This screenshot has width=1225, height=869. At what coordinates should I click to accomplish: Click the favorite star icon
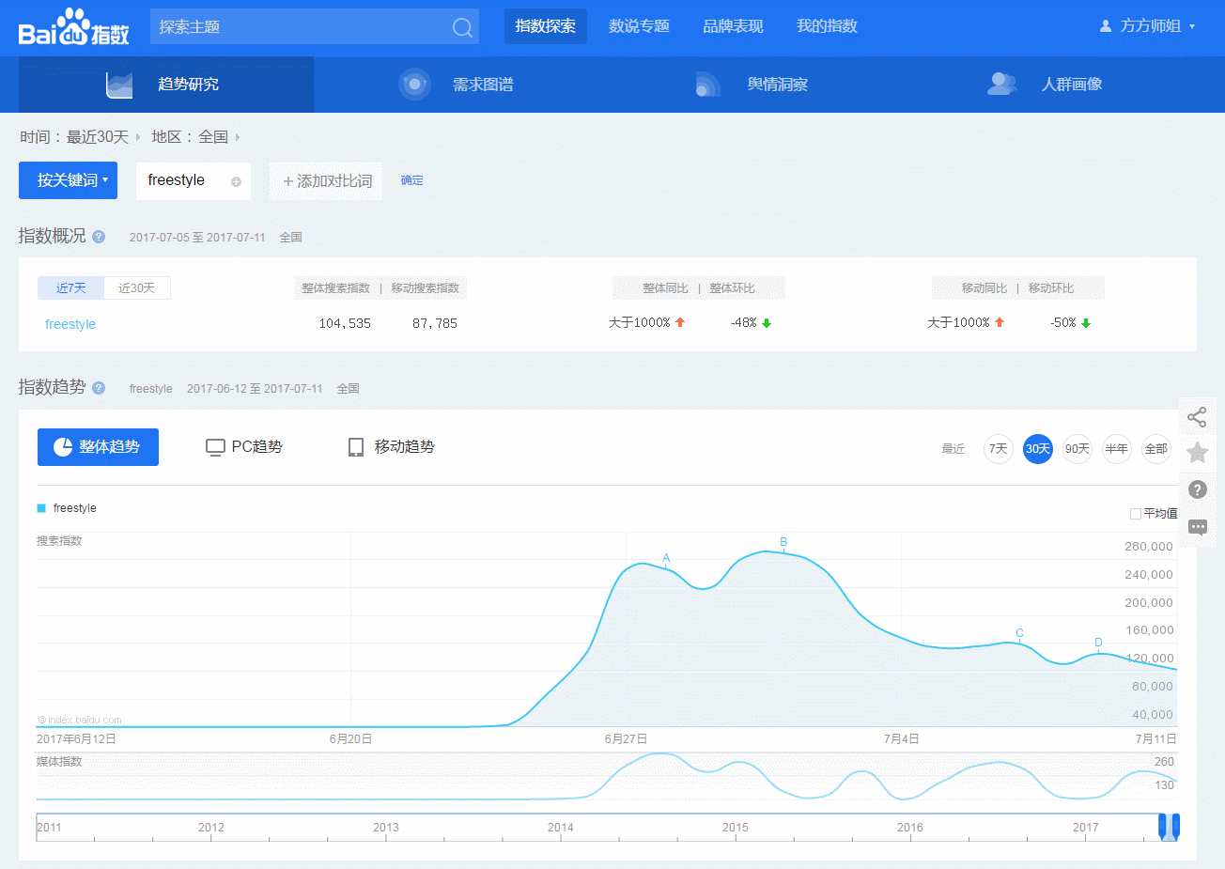click(1197, 453)
